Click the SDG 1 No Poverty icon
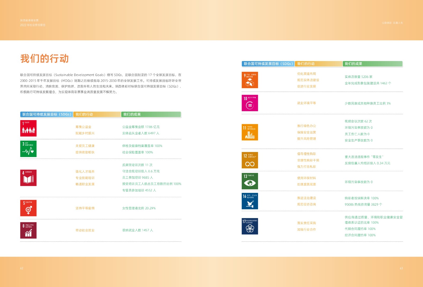Viewport: 423px width, 287px height. (28, 128)
